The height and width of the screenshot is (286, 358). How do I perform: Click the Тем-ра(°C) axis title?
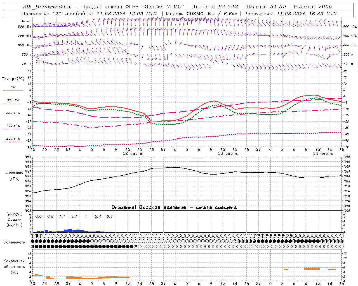pos(13,79)
